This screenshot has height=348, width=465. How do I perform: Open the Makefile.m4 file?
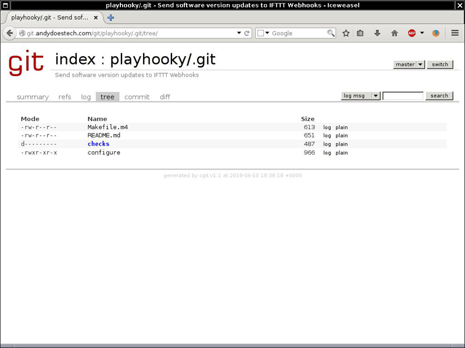(108, 127)
